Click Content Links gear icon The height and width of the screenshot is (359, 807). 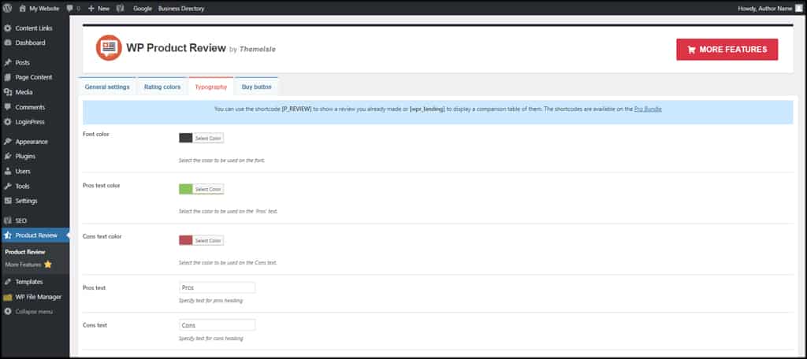(8, 28)
